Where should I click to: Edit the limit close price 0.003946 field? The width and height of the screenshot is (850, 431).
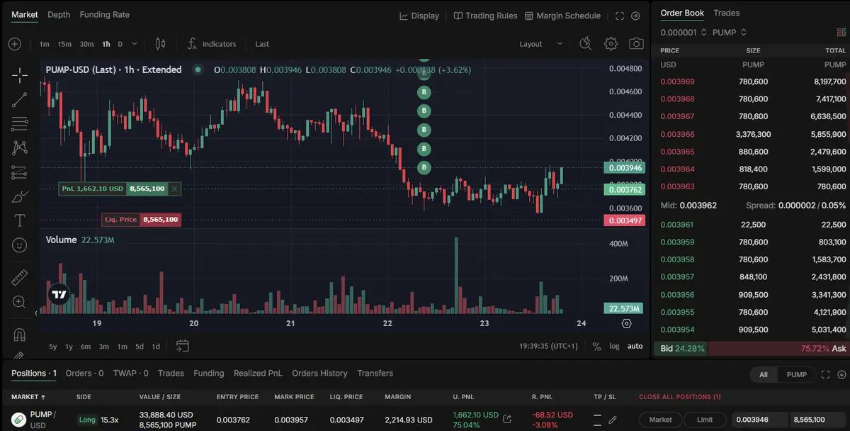(759, 420)
